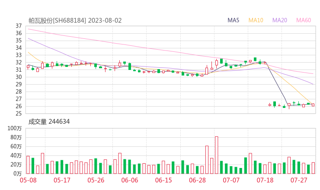This screenshot has width=320, height=190.
Task: Click the 33 price axis label
Action: click(19, 55)
